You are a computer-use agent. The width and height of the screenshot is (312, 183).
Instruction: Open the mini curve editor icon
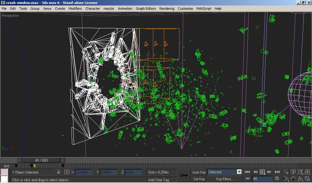pyautogui.click(x=6, y=166)
